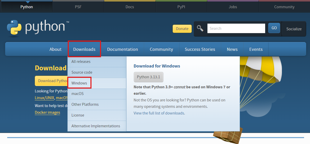Click the Download for Windows heading

(157, 66)
